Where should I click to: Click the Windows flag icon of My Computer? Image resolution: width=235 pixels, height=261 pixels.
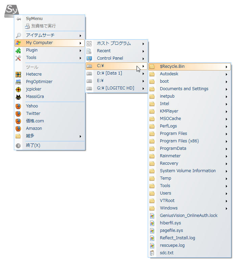(18, 43)
